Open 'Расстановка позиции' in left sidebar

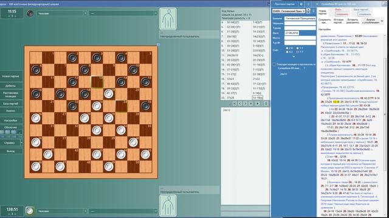click(x=11, y=94)
